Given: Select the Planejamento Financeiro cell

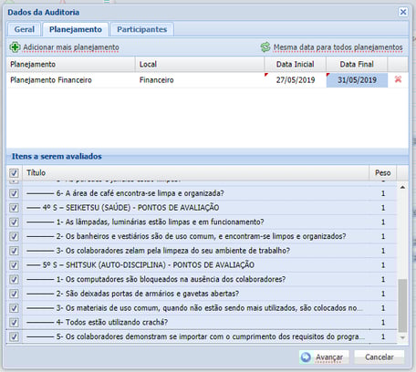Looking at the screenshot, I should tap(71, 80).
